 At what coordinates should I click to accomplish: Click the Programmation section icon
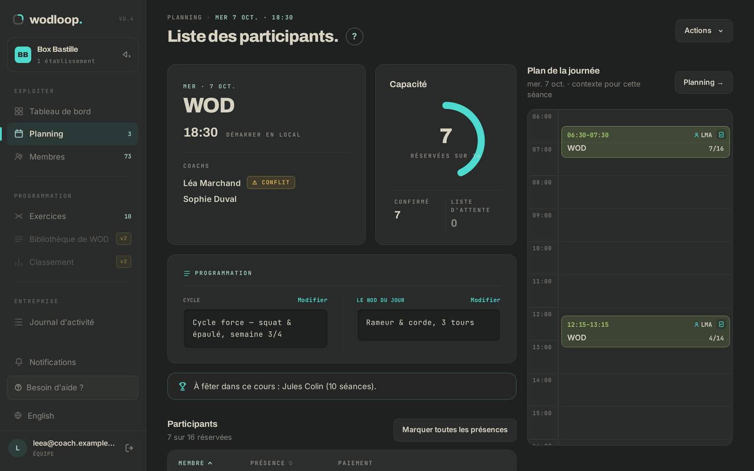(187, 273)
